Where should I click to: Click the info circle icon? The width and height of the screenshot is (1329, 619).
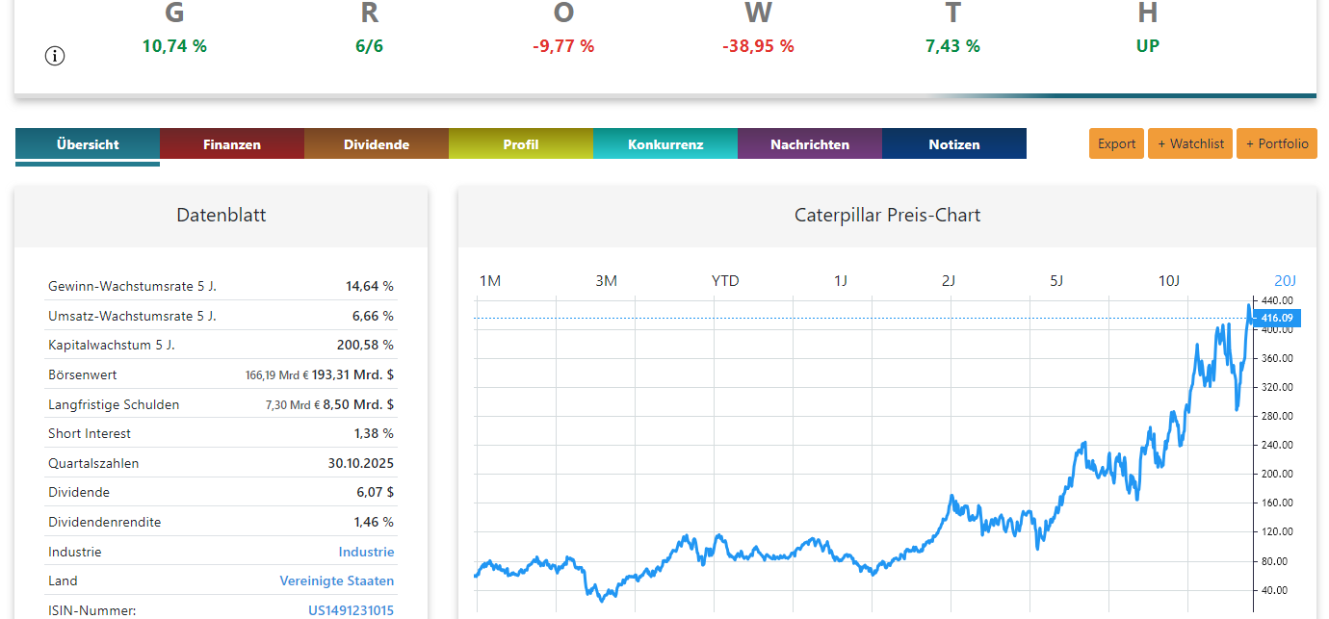tap(55, 56)
